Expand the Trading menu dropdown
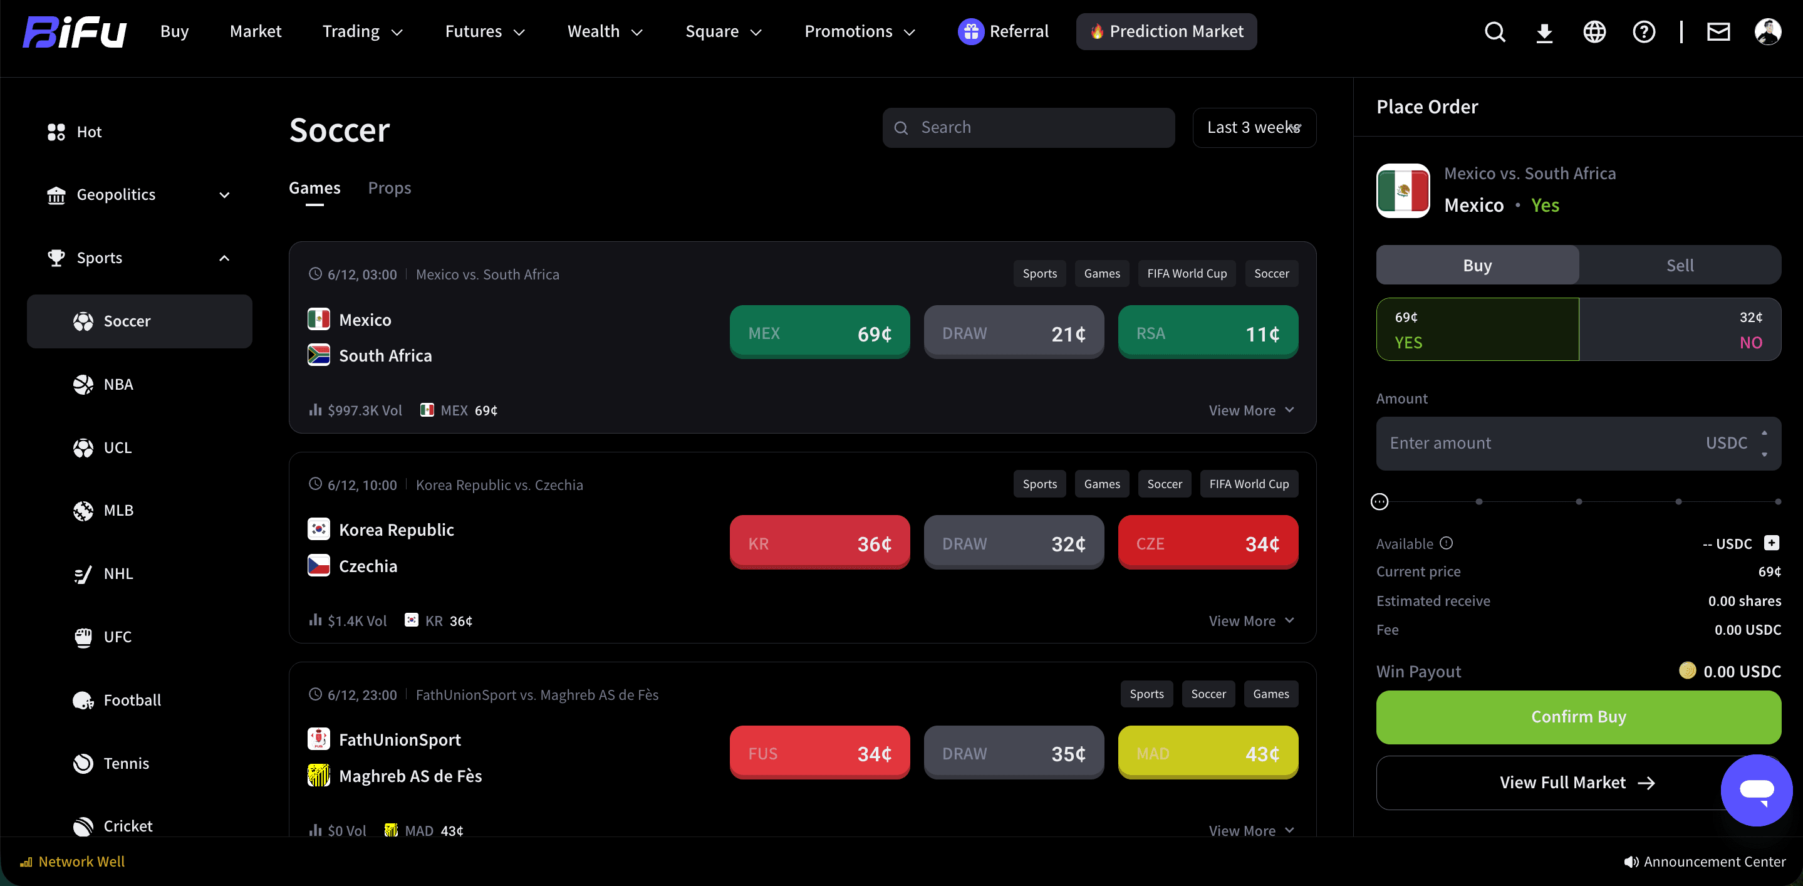This screenshot has width=1803, height=886. [x=363, y=31]
